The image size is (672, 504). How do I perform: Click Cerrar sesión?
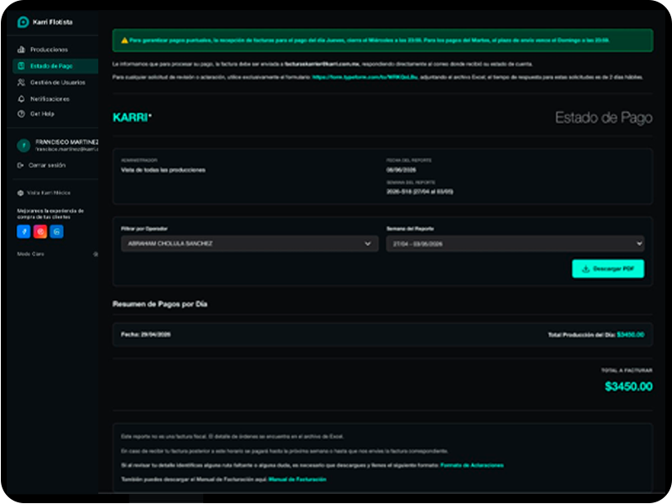pyautogui.click(x=47, y=165)
